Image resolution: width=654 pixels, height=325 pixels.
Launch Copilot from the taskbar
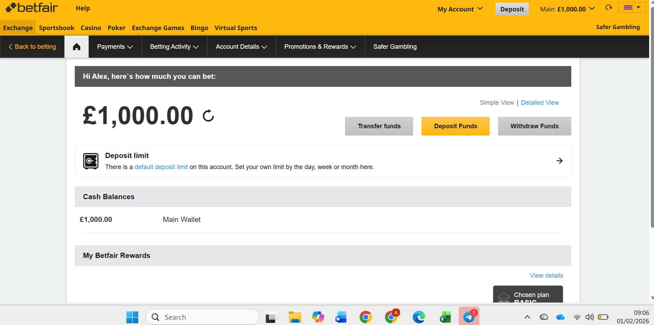tap(318, 317)
